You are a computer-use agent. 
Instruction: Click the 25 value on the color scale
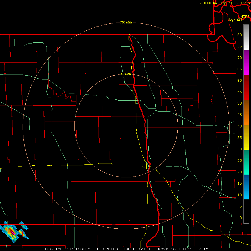pos(240,161)
